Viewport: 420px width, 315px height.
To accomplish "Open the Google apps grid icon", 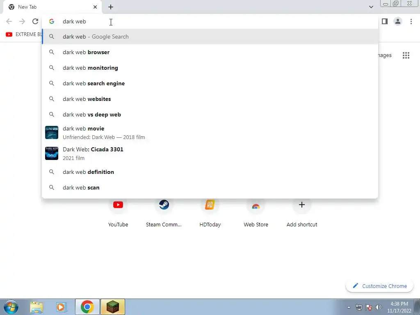I will [x=406, y=55].
